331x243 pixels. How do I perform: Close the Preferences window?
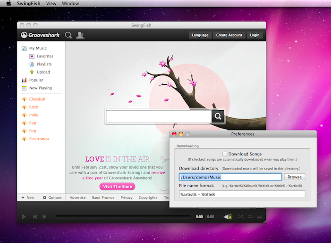click(x=174, y=134)
